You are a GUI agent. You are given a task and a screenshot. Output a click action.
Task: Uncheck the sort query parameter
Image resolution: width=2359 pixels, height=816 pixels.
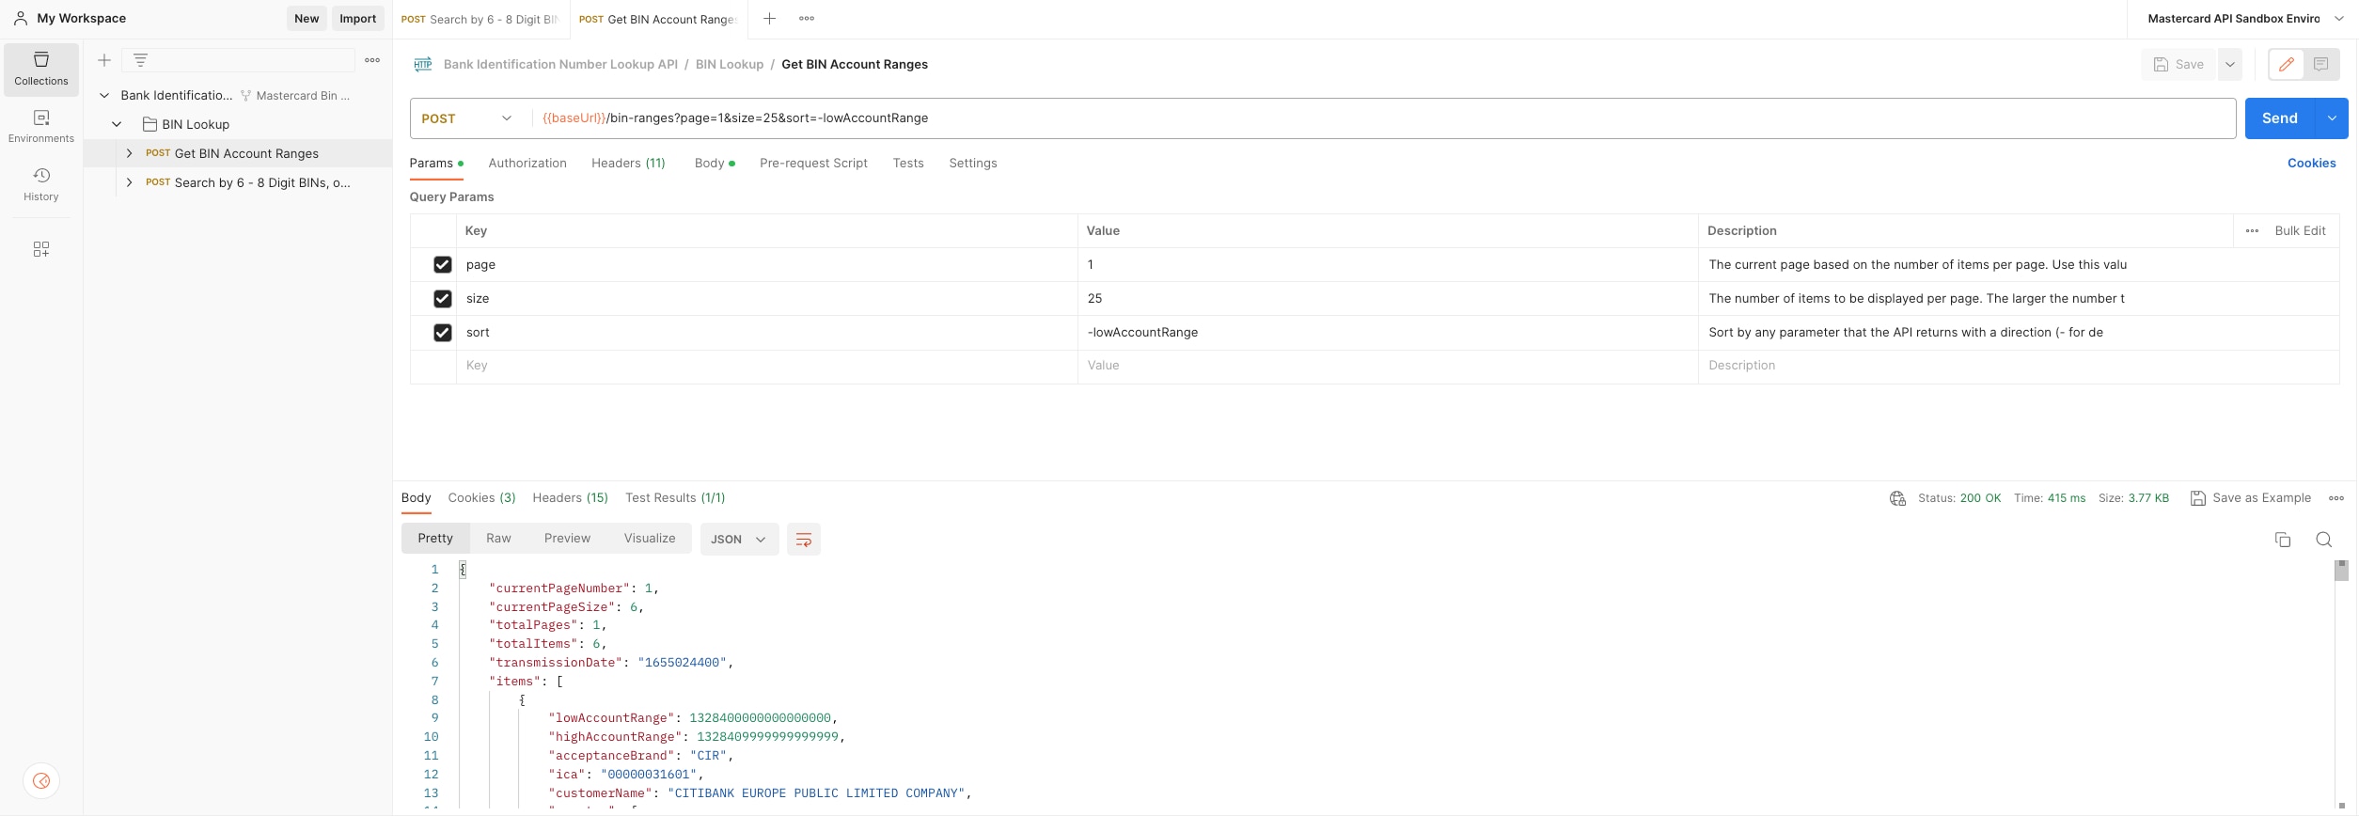pyautogui.click(x=442, y=333)
